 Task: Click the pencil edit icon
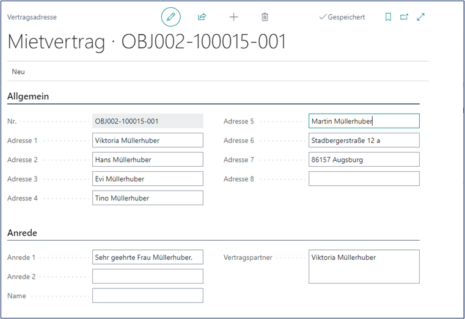click(171, 17)
